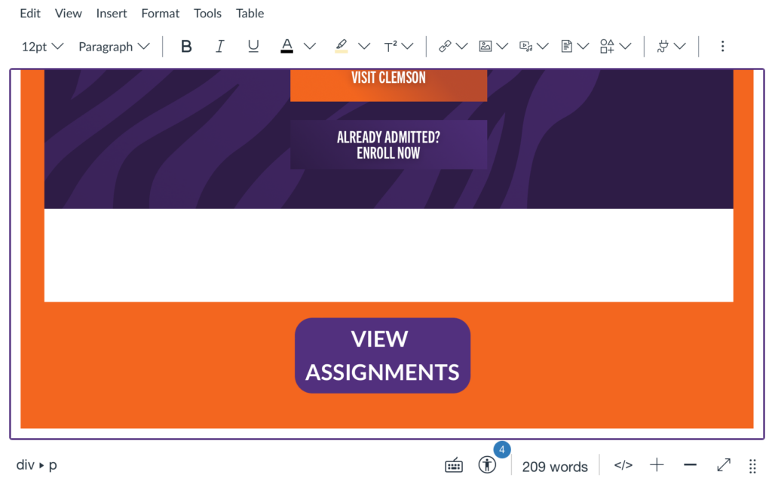772x487 pixels.
Task: Click the insert link icon
Action: tap(445, 46)
